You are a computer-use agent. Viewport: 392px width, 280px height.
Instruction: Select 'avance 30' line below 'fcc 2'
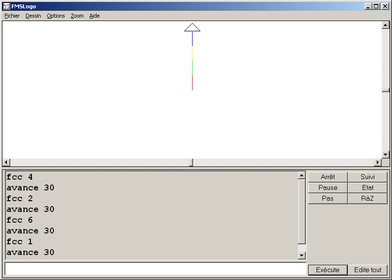[30, 210]
